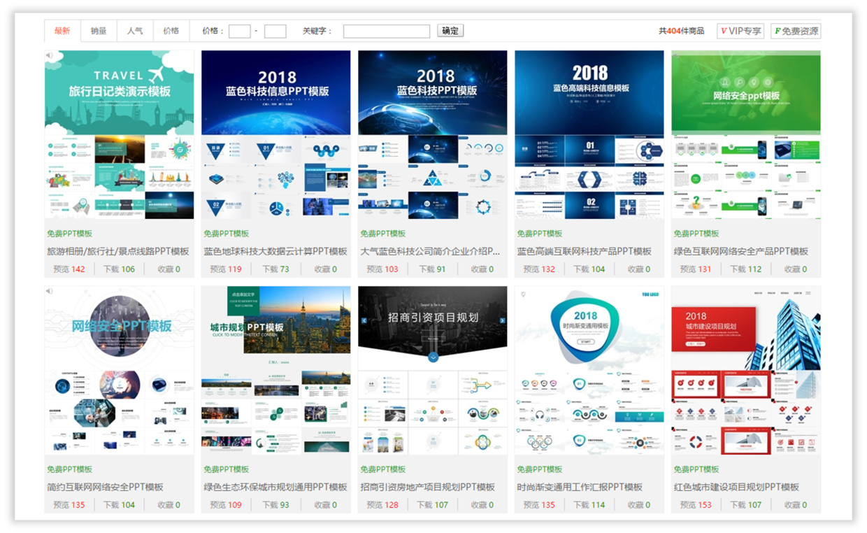Open title 蓝色高端互联网科技产品PPT模板
The image size is (867, 533).
coord(585,251)
